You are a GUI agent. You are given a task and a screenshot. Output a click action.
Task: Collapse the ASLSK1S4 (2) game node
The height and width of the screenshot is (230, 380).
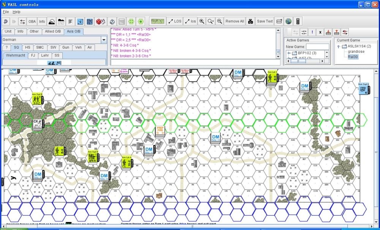(338, 46)
